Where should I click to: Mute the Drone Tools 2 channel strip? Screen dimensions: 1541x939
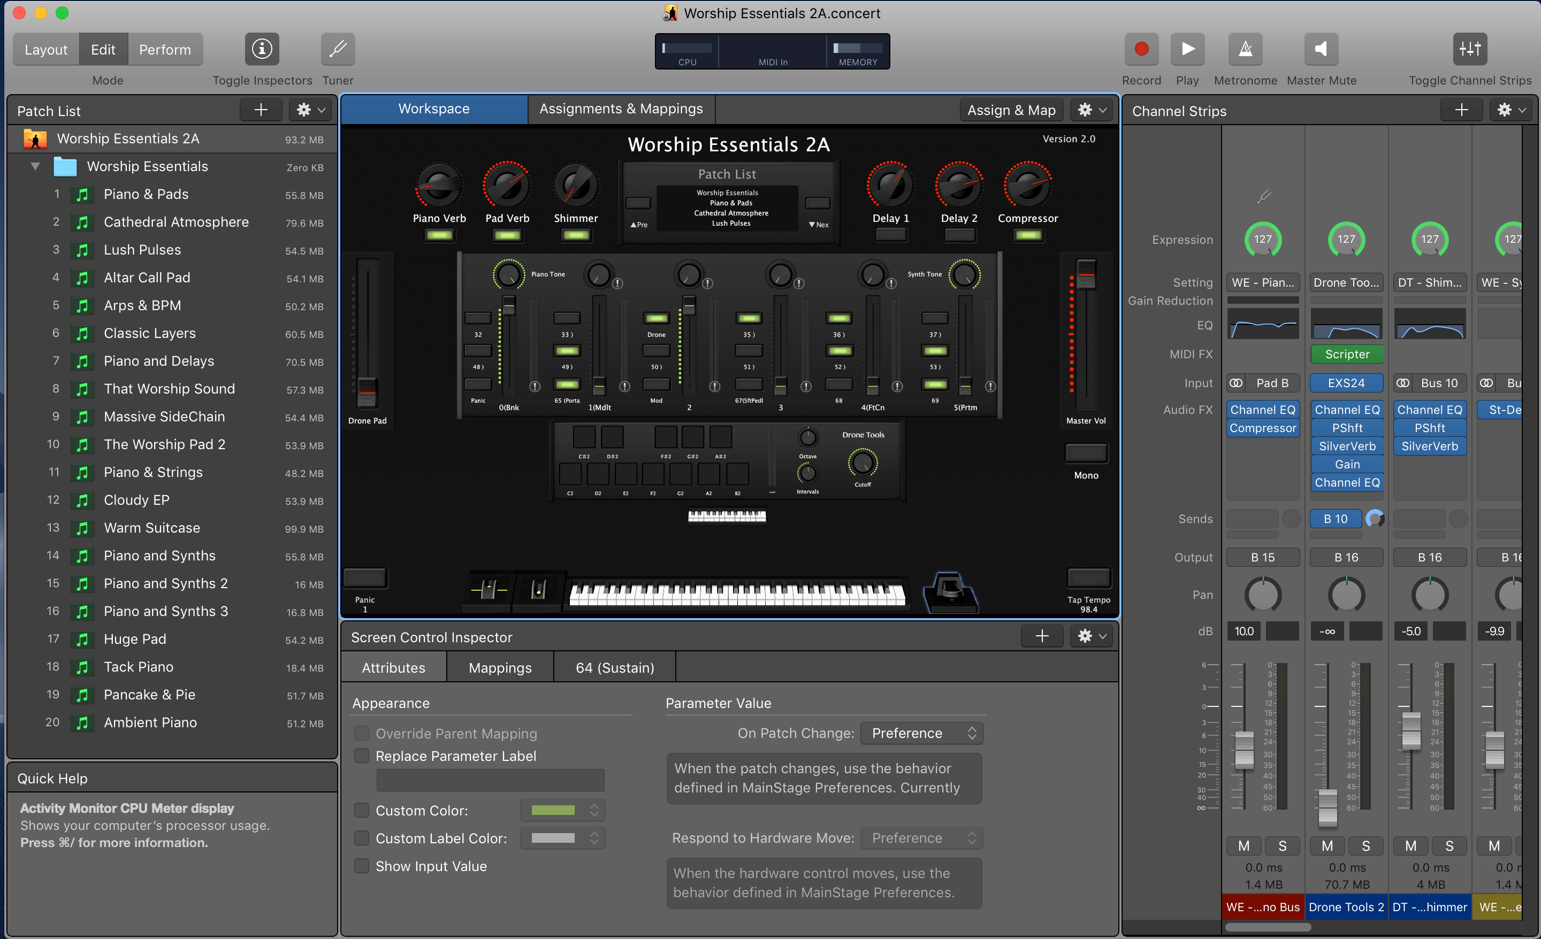(1328, 846)
